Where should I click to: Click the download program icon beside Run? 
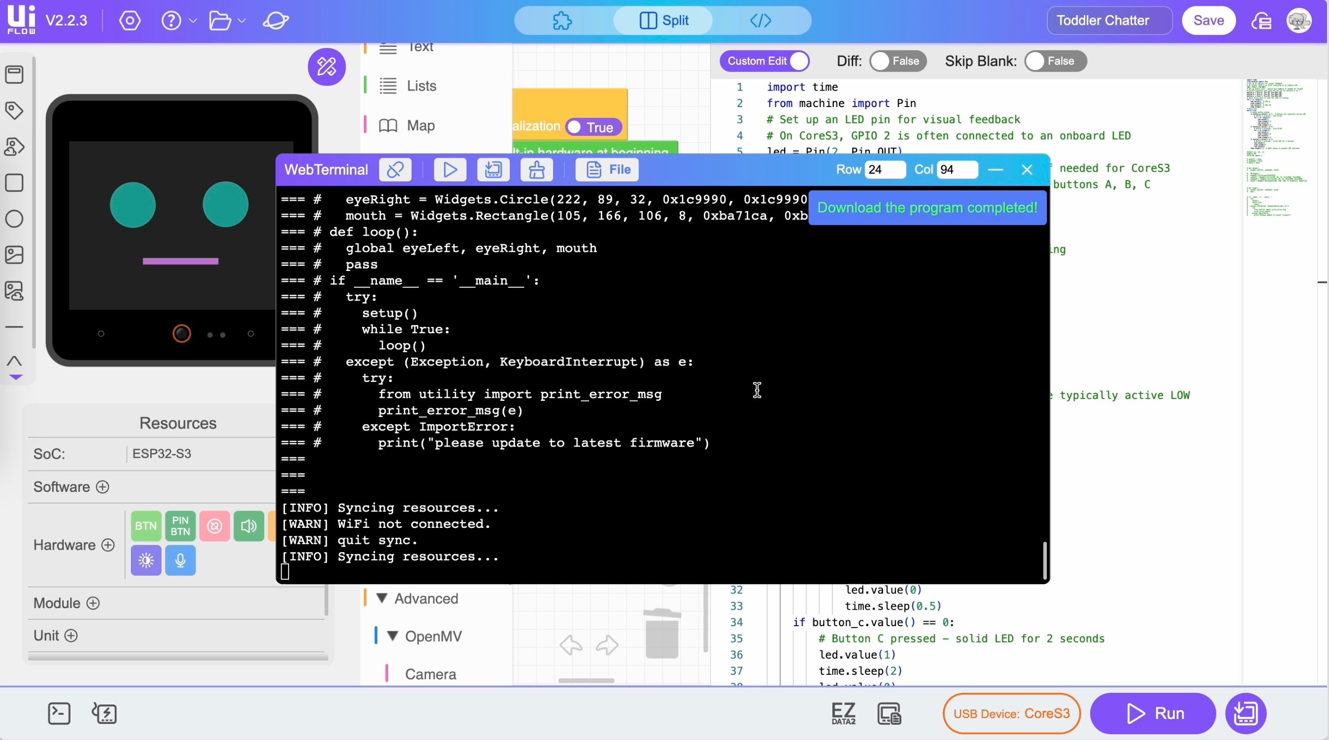[1245, 714]
